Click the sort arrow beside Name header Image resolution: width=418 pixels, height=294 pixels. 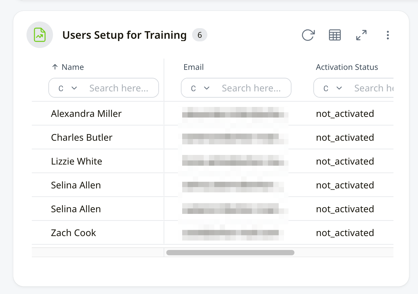(55, 67)
